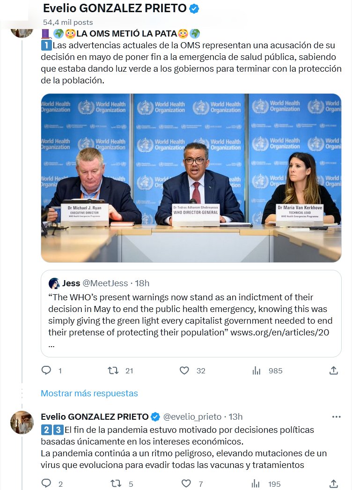This screenshot has width=353, height=490.
Task: Open the WHO press conference photo
Action: point(191,178)
